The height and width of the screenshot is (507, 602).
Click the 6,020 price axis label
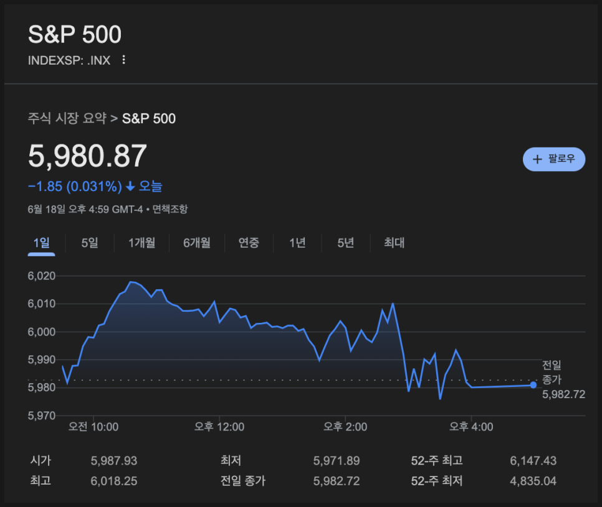(42, 276)
